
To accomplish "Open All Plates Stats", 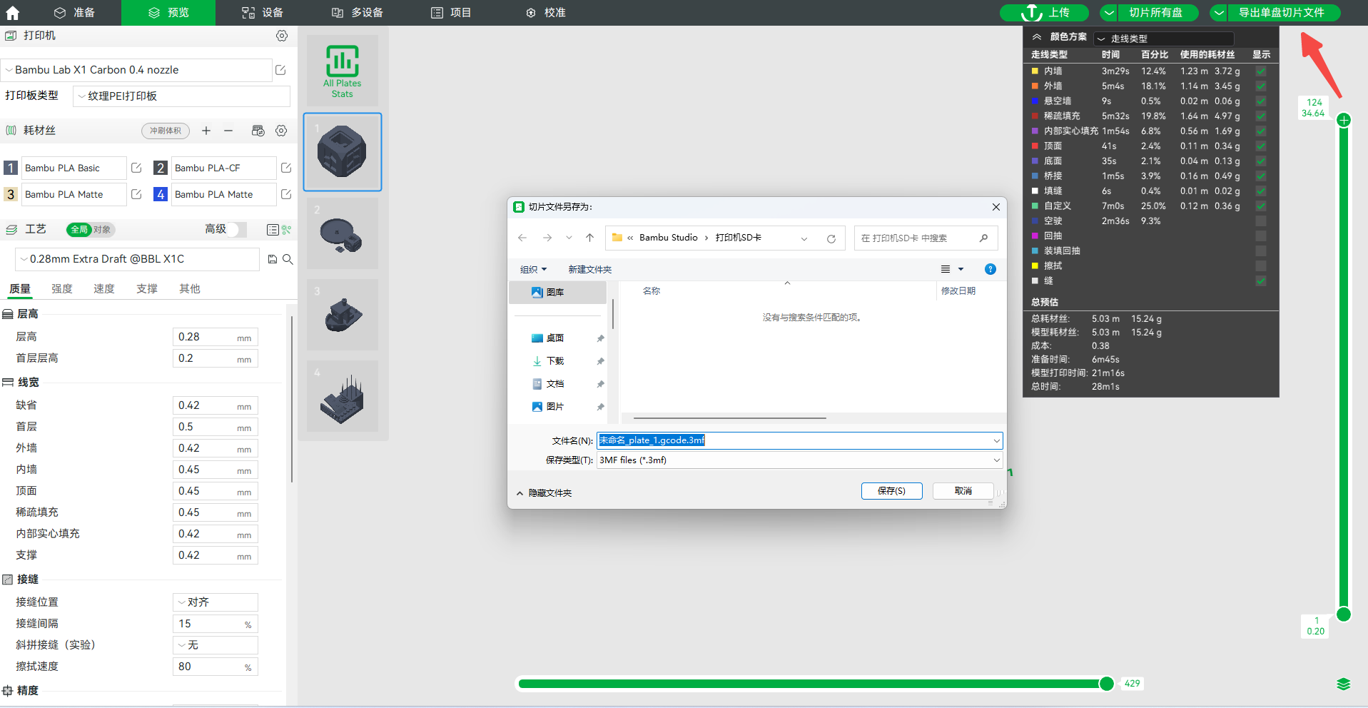I will (343, 71).
